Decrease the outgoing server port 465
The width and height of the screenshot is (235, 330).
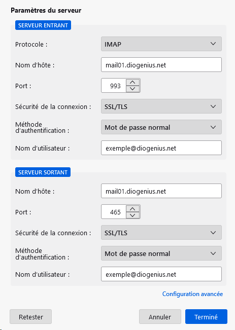point(132,215)
